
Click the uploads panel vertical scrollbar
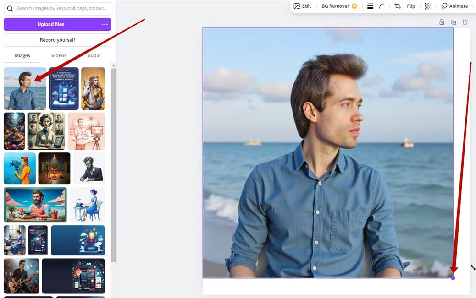113,160
